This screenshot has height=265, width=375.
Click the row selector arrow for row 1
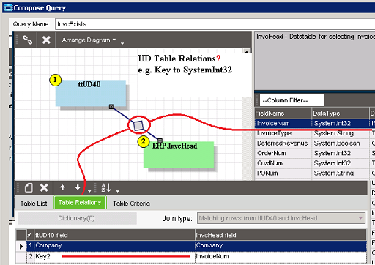pos(21,246)
